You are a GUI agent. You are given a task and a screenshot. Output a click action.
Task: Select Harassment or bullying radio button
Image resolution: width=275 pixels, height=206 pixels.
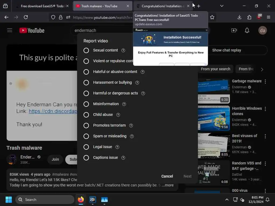[86, 83]
